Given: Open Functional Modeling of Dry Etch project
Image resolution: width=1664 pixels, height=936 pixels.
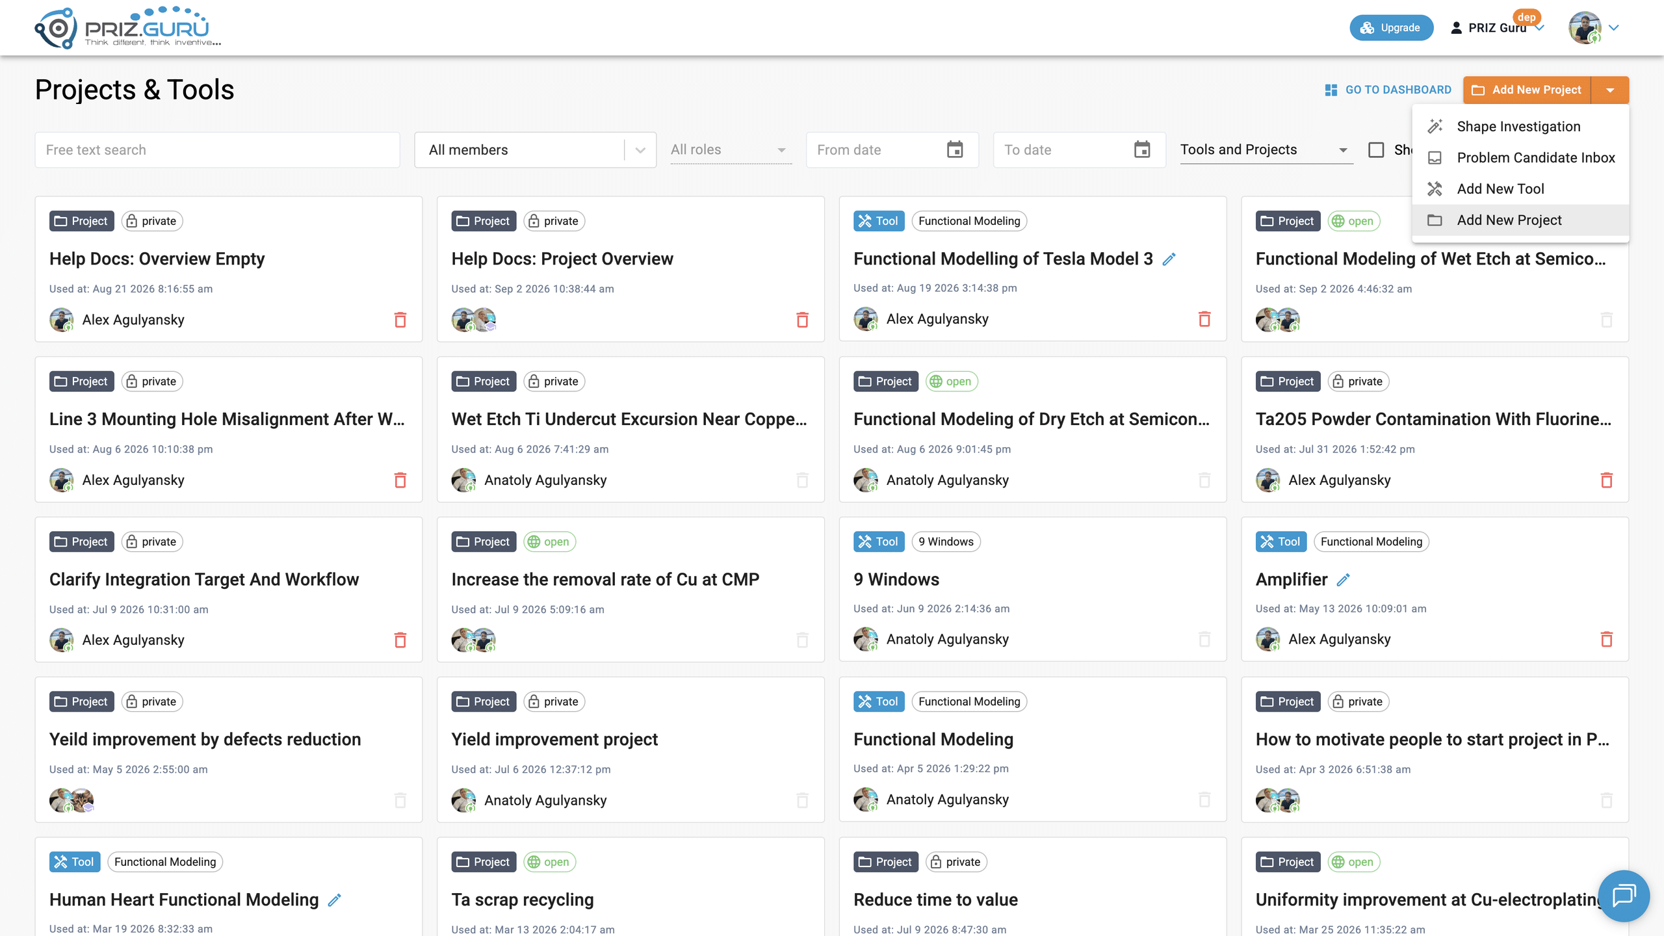Looking at the screenshot, I should tap(1032, 419).
